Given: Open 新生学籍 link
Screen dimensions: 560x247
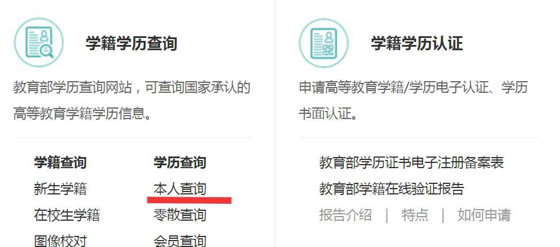Looking at the screenshot, I should 60,189.
